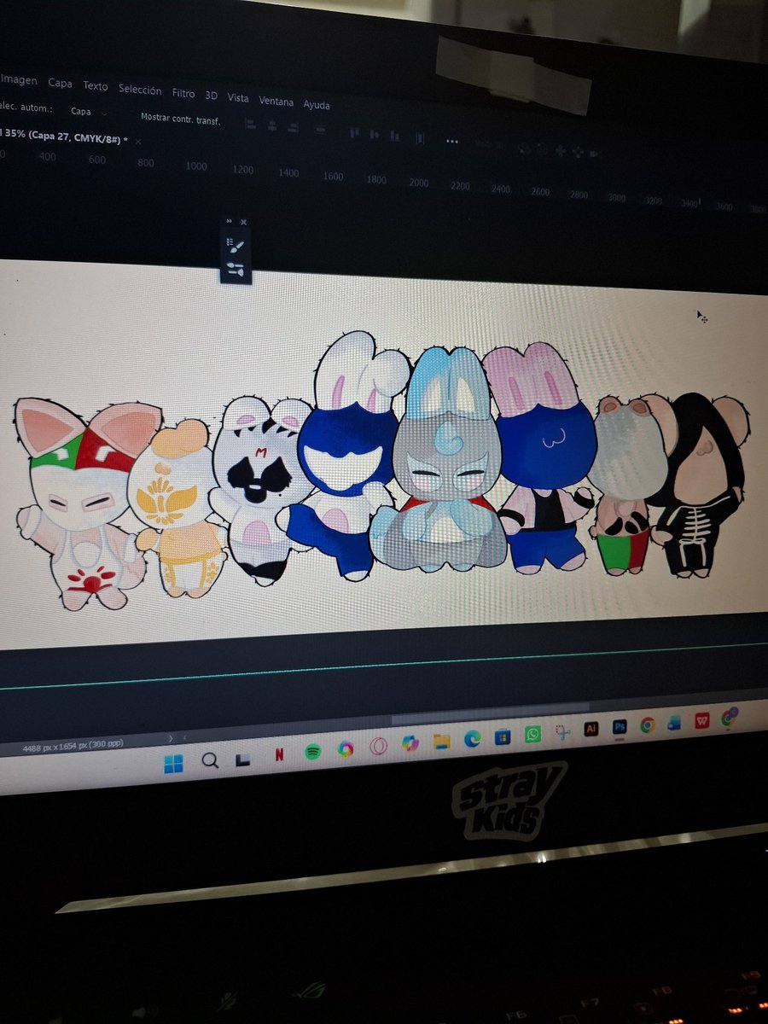Open the three-dots more options button
Viewport: 768px width, 1024px height.
pos(452,141)
